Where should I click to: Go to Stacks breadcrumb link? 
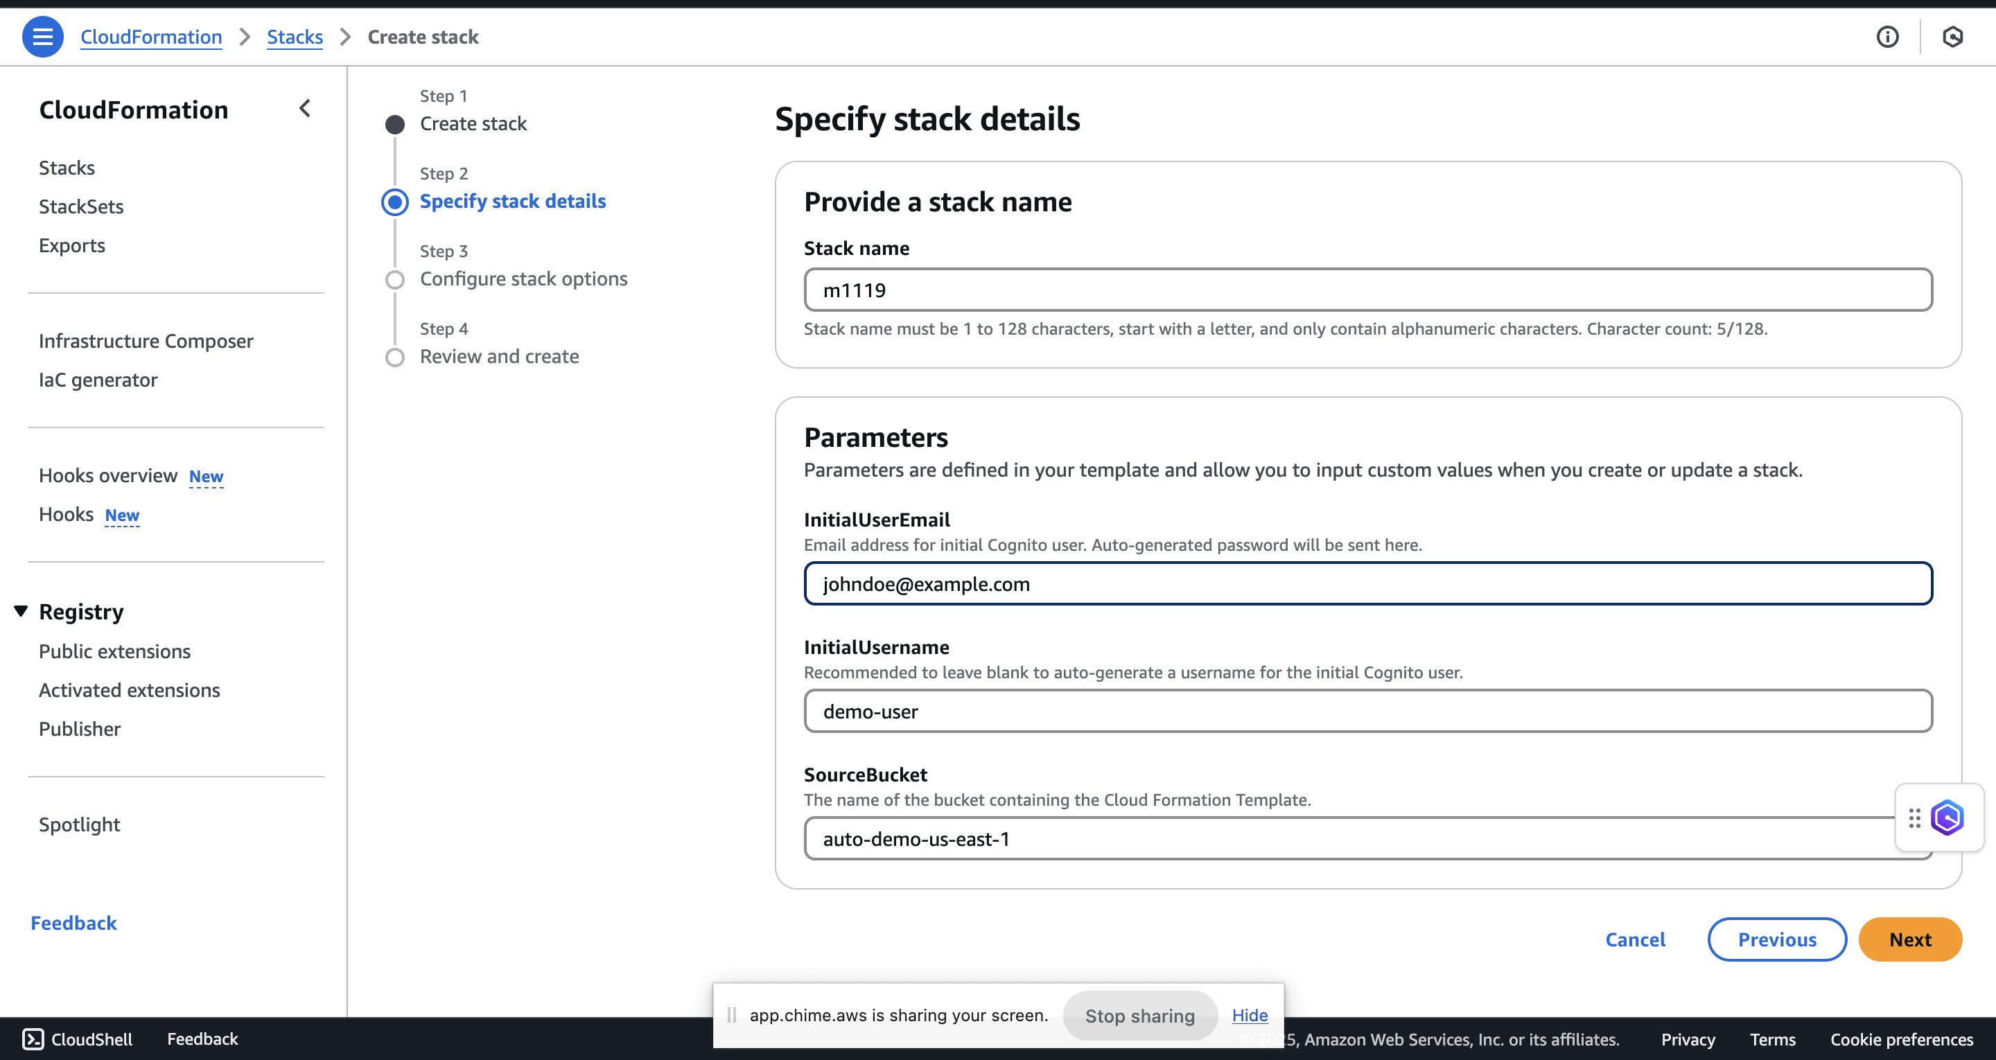(295, 37)
